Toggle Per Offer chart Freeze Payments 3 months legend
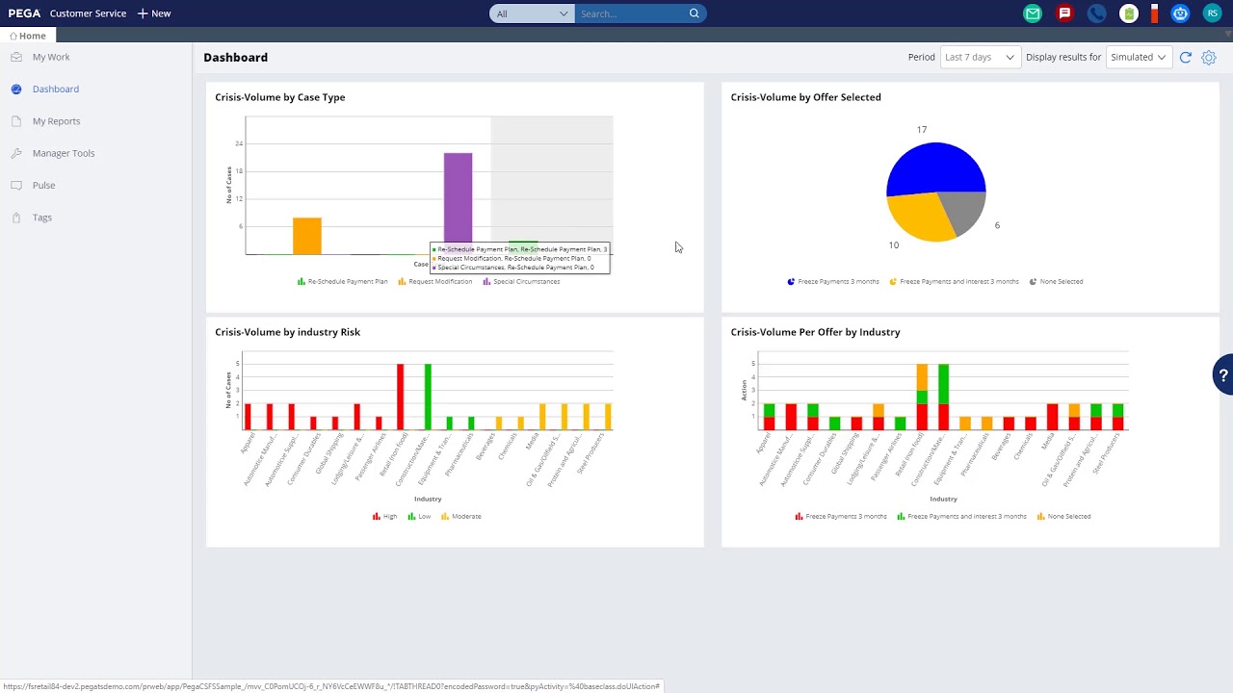Screen dimensions: 1233x693 pos(841,516)
